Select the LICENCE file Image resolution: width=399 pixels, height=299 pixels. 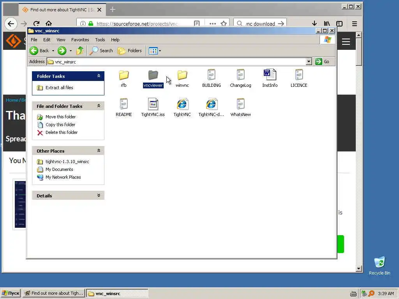click(299, 78)
